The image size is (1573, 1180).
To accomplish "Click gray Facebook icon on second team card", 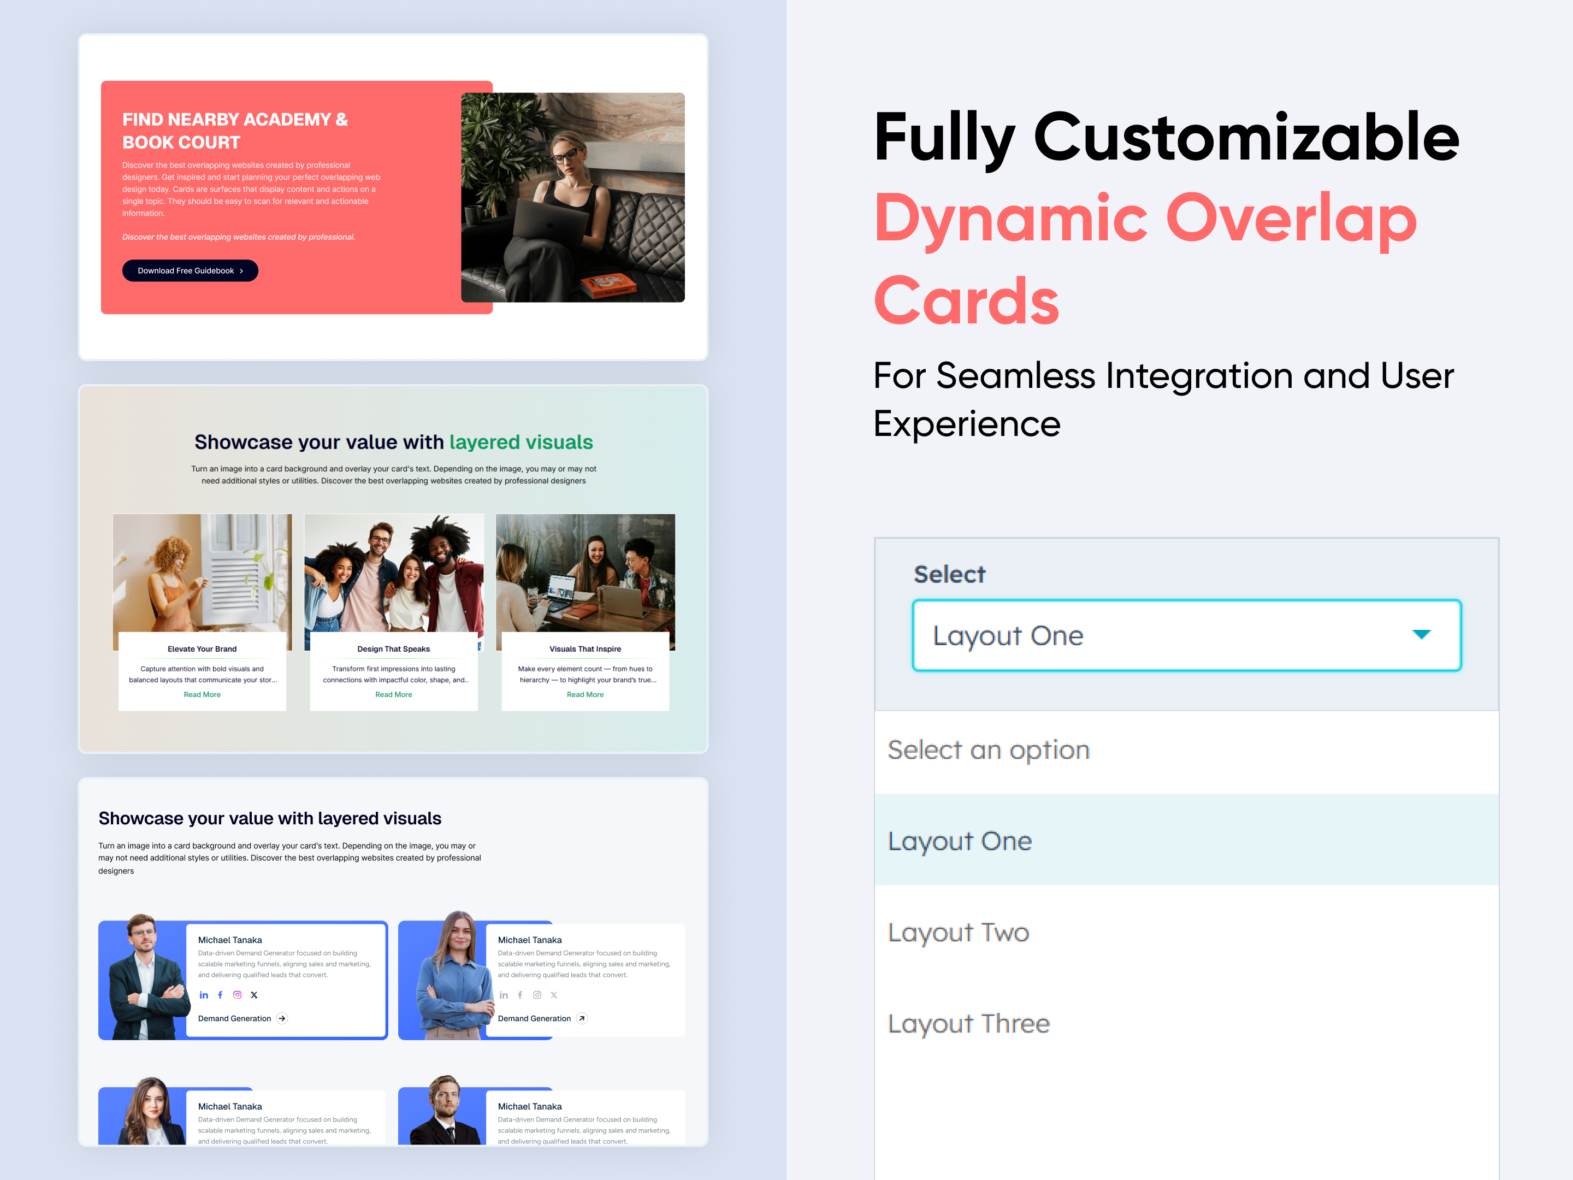I will point(520,995).
